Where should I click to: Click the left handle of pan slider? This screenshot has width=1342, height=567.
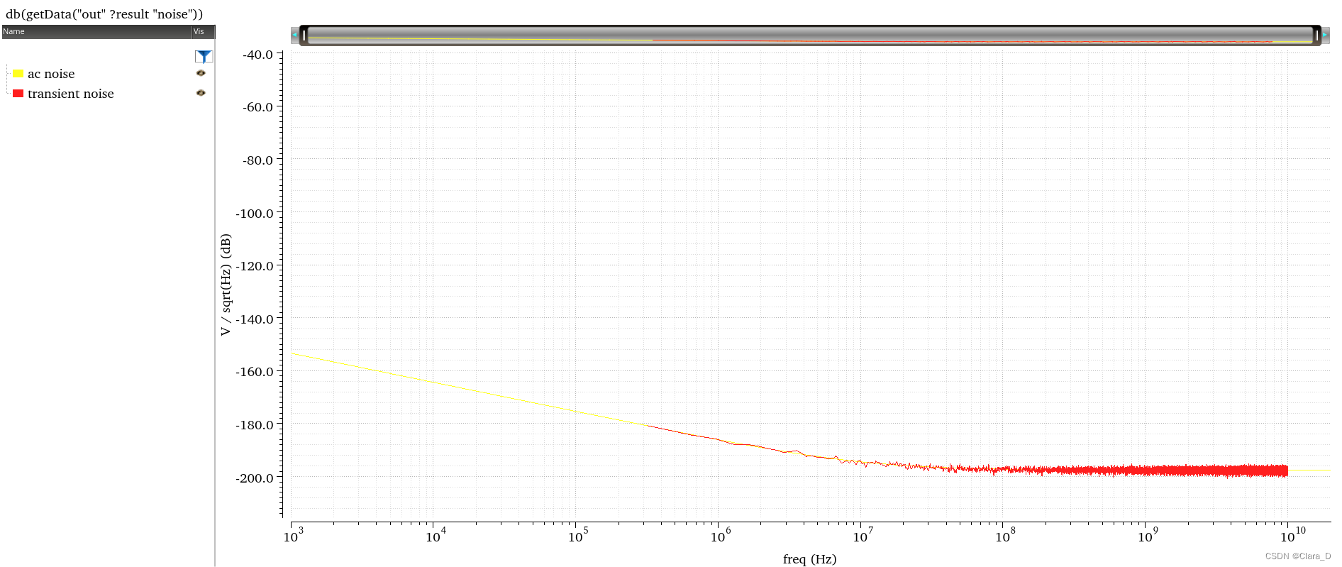pyautogui.click(x=304, y=35)
